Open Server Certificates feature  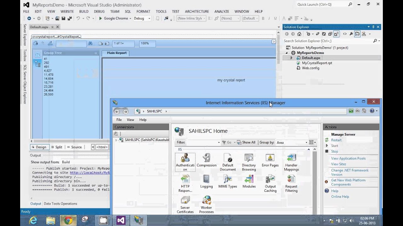(185, 205)
